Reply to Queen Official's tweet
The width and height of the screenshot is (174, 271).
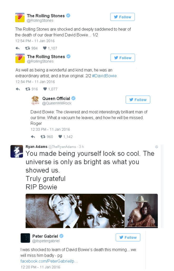pyautogui.click(x=33, y=137)
